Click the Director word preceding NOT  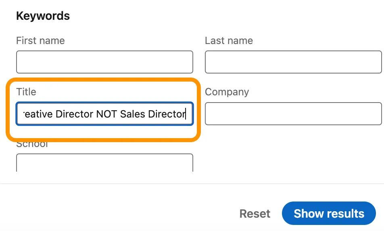click(75, 114)
